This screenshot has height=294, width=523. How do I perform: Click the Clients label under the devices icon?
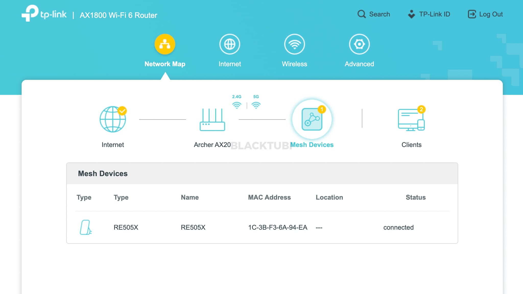411,144
